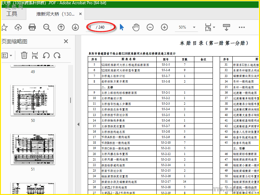
Task: Select page 50 thumbnail
Action: (33, 100)
